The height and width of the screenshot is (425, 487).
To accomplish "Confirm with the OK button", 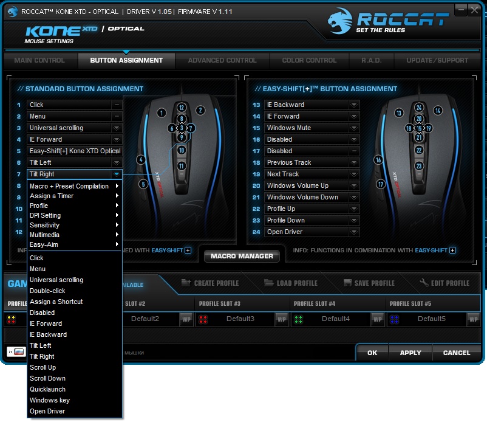I will [372, 353].
